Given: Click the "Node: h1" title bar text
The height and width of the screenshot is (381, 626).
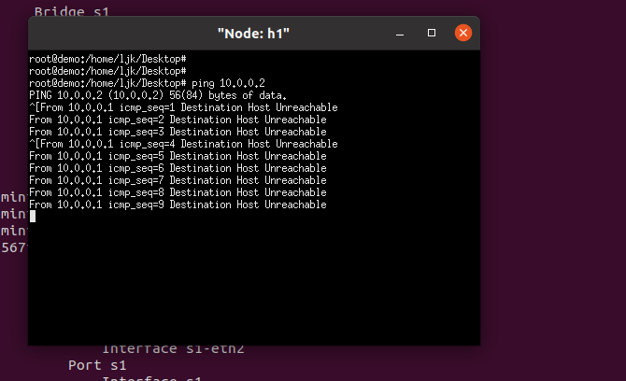Looking at the screenshot, I should pos(253,34).
